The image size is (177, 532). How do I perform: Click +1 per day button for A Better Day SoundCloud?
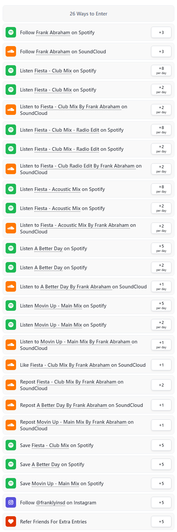point(161,286)
